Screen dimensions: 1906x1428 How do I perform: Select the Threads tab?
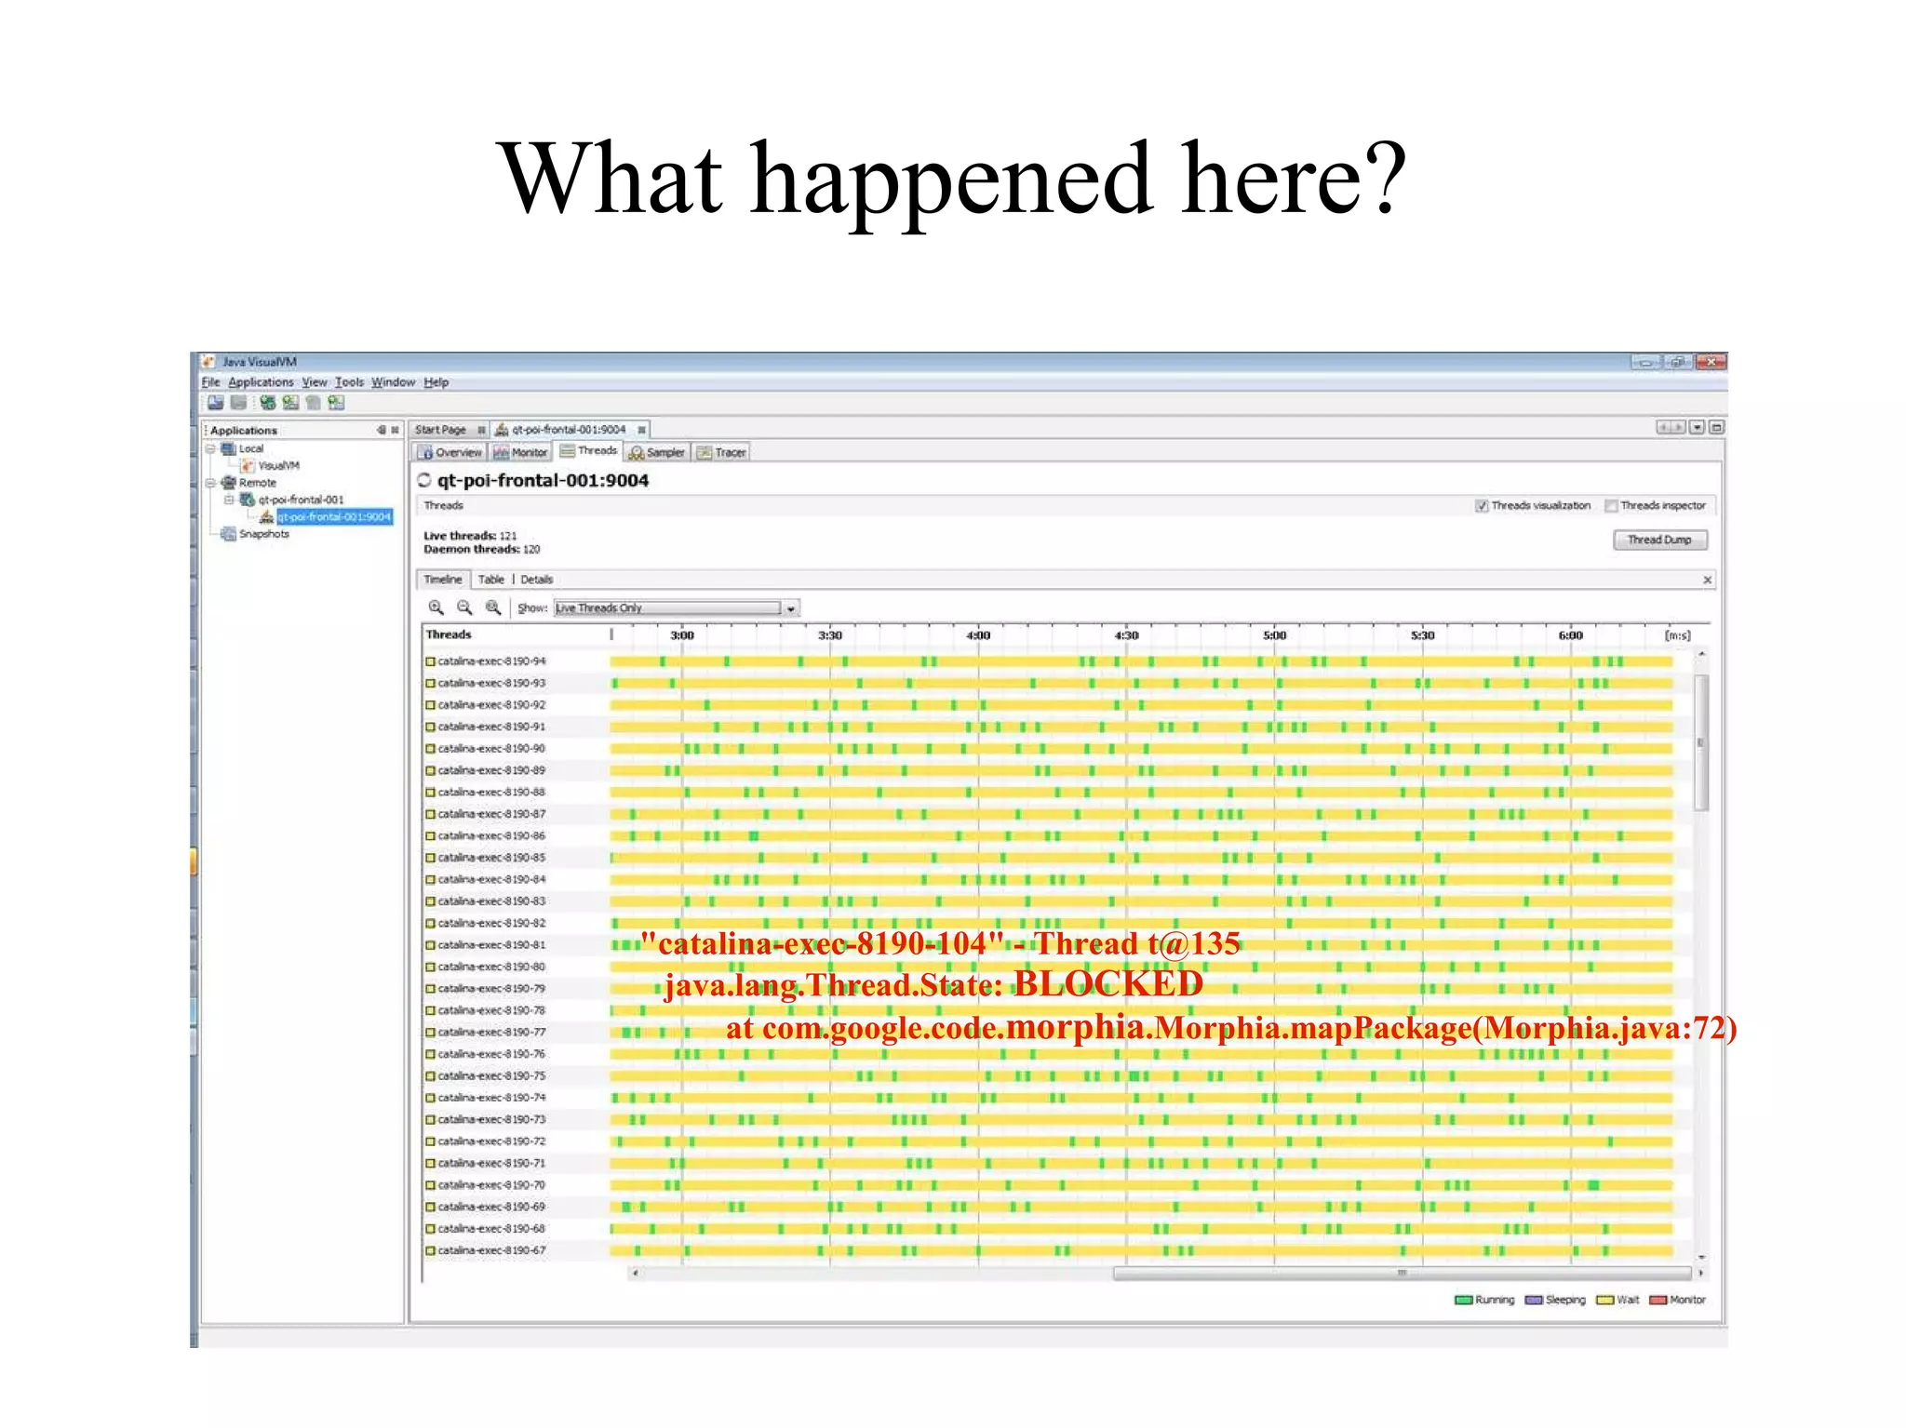click(589, 451)
